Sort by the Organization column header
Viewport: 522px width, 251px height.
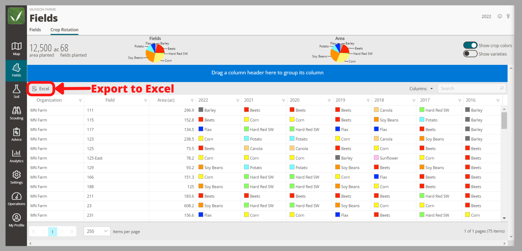pyautogui.click(x=49, y=100)
